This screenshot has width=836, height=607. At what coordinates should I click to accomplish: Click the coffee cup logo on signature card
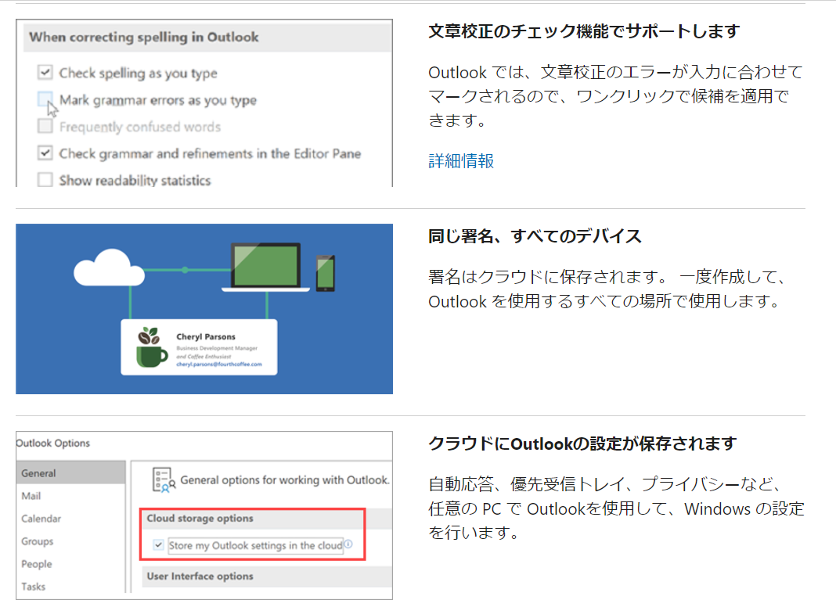pyautogui.click(x=150, y=347)
